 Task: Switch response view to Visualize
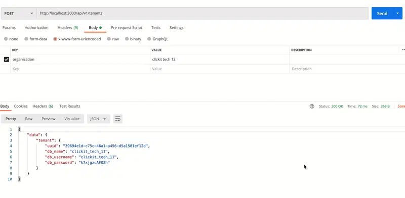(x=72, y=119)
